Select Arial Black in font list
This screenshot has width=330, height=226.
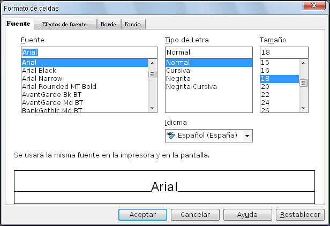(39, 71)
